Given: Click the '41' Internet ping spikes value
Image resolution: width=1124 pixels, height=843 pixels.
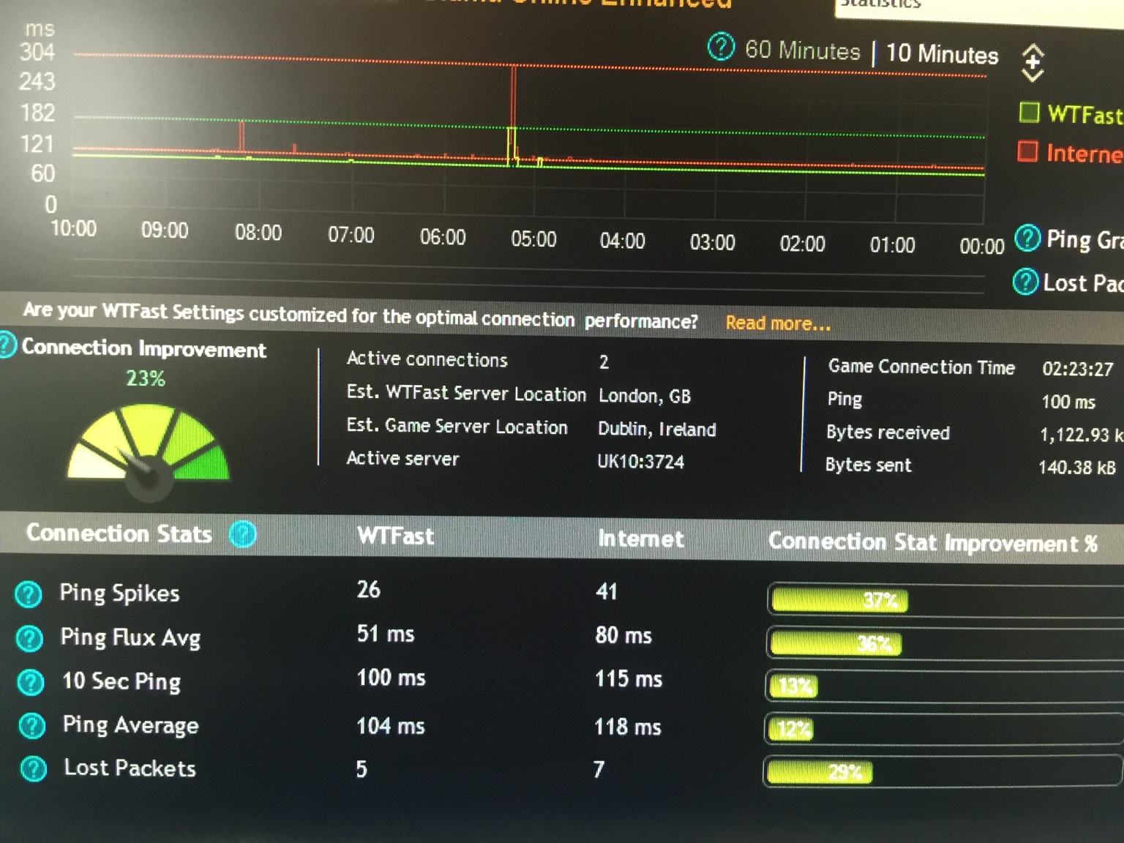Looking at the screenshot, I should point(606,591).
